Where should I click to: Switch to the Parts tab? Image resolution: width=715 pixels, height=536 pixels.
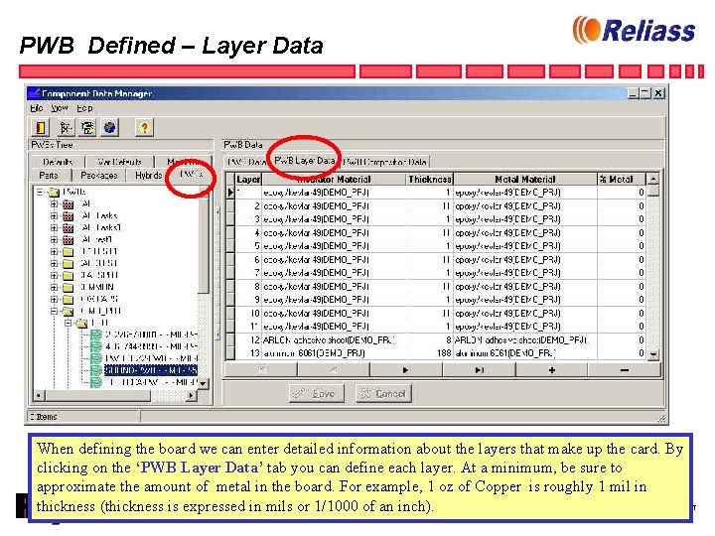(x=49, y=175)
